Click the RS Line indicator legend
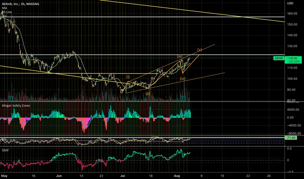The width and height of the screenshot is (304, 179). click(x=7, y=12)
